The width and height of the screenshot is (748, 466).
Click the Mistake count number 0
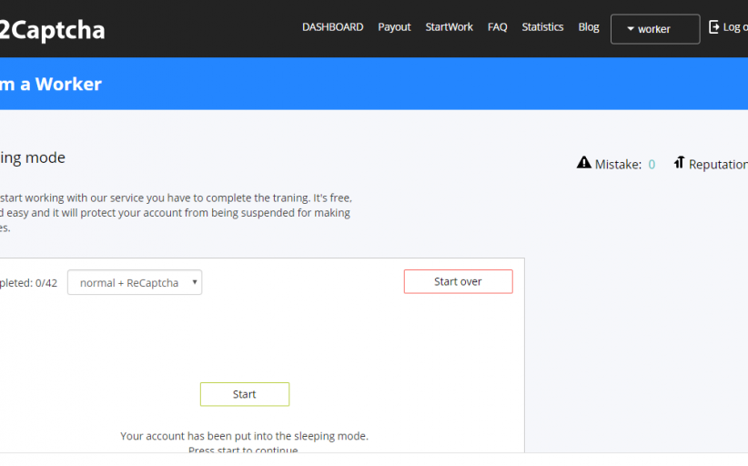pos(652,165)
